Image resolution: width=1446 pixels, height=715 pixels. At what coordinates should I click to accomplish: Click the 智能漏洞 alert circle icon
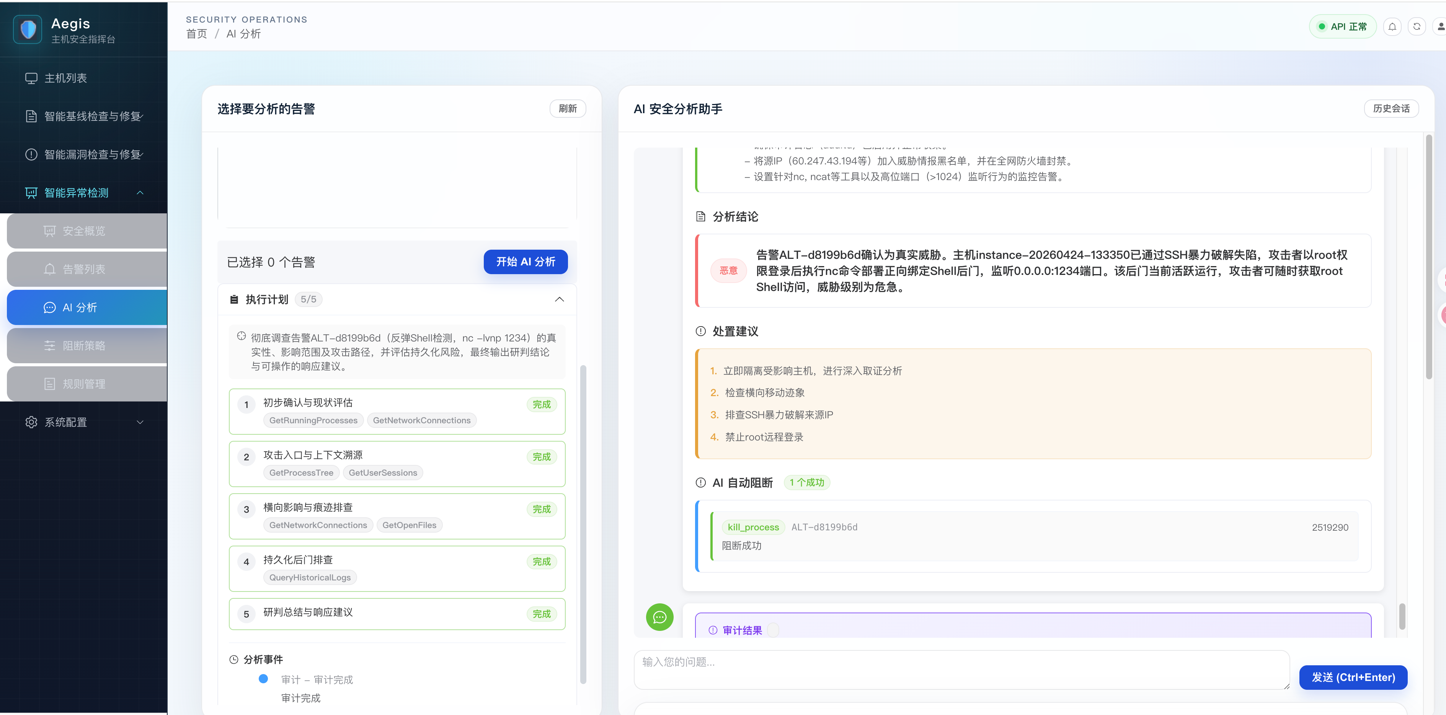coord(31,155)
